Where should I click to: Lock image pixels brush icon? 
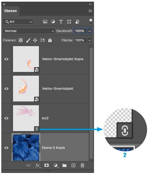point(28,40)
